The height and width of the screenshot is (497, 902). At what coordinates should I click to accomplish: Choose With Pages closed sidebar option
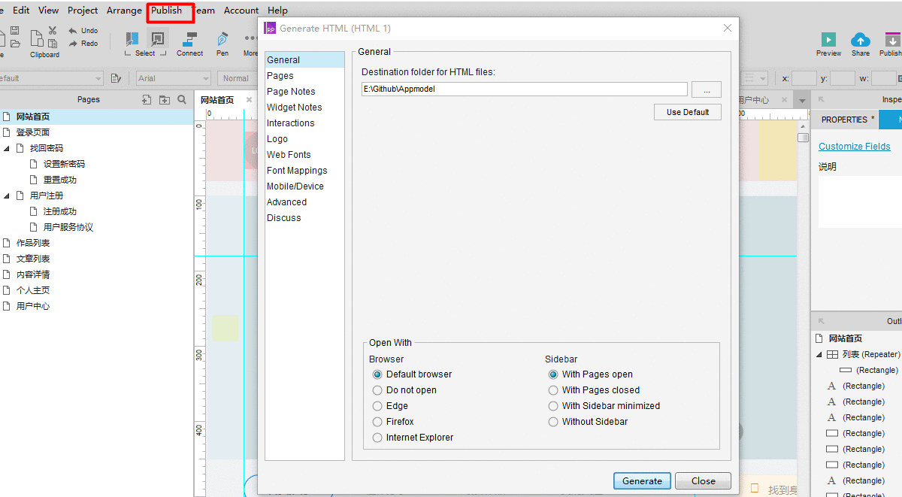pos(553,390)
